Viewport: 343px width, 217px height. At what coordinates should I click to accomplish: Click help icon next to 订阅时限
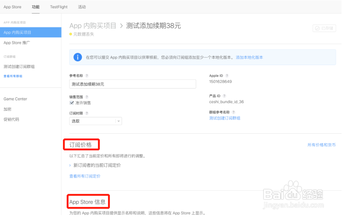click(x=87, y=113)
